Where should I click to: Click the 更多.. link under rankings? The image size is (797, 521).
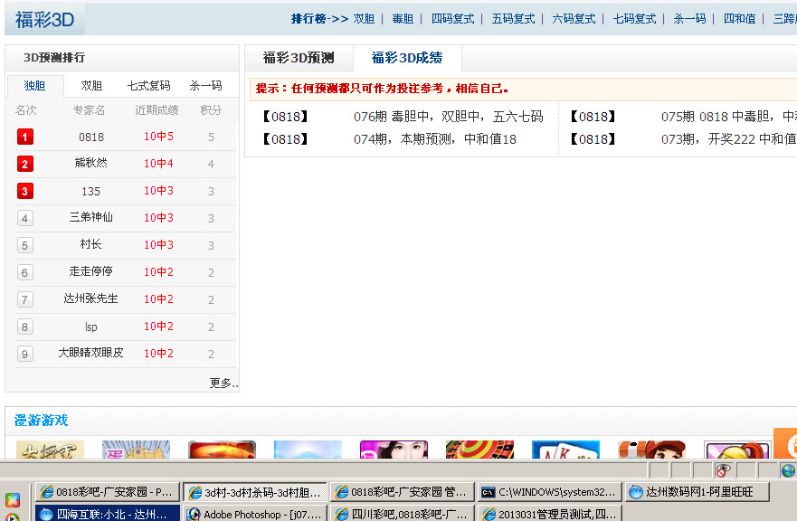point(223,383)
